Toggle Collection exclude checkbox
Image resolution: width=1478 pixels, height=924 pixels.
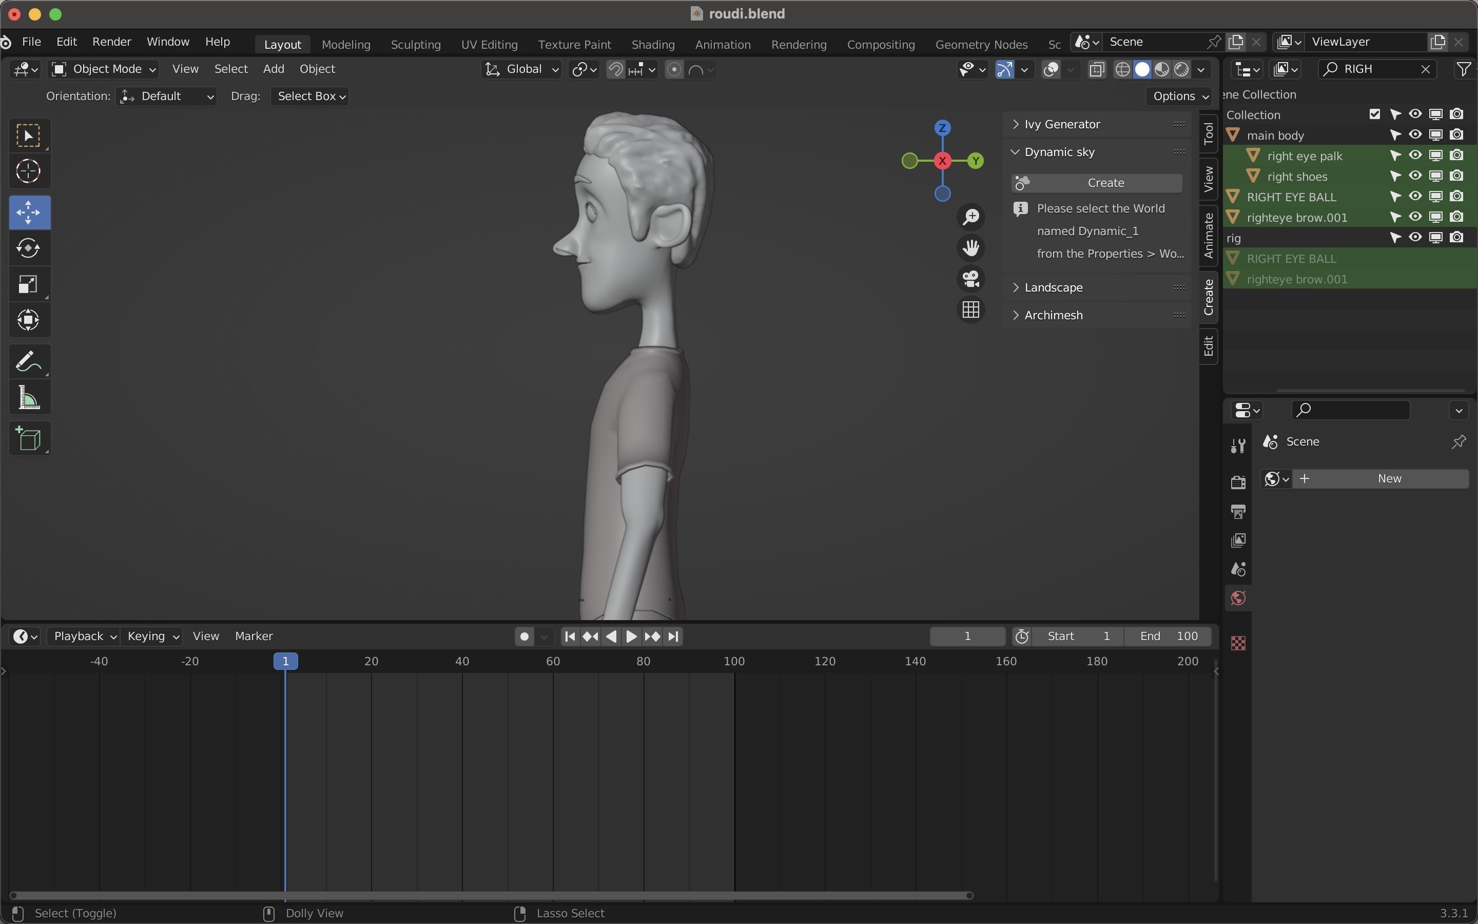(x=1374, y=114)
